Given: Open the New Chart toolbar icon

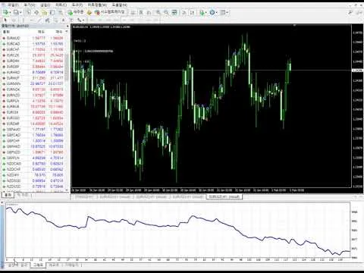Looking at the screenshot, I should 5,12.
